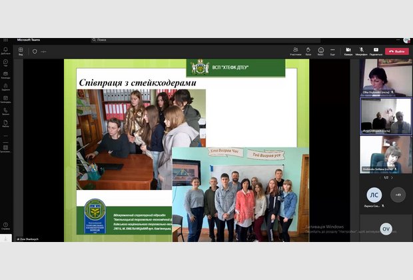Open Calls in left sidebar
Image resolution: width=413 pixels, height=280 pixels.
coord(5,111)
